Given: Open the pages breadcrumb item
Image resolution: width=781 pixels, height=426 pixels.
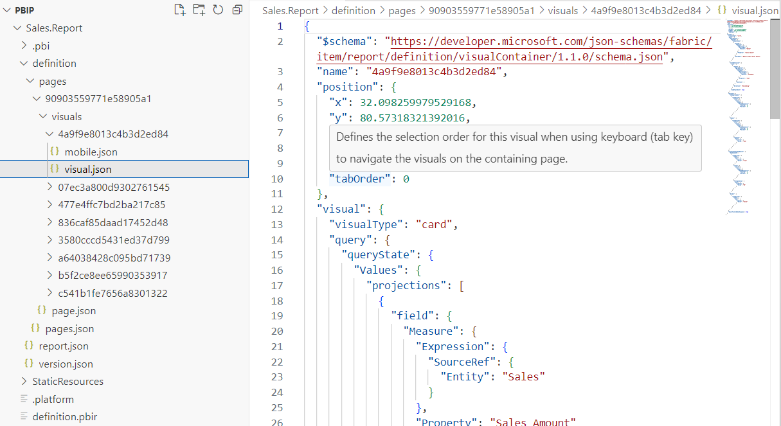Looking at the screenshot, I should pyautogui.click(x=402, y=10).
